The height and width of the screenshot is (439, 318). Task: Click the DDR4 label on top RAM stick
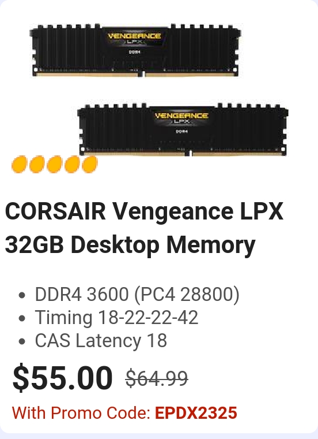click(x=134, y=52)
